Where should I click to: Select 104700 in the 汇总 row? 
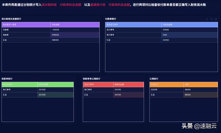pos(128,95)
